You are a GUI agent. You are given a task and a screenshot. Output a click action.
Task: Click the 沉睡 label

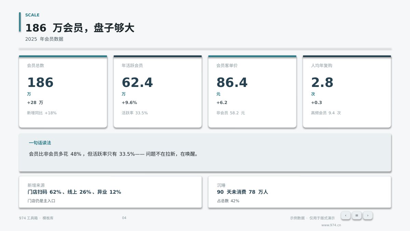pos(221,185)
